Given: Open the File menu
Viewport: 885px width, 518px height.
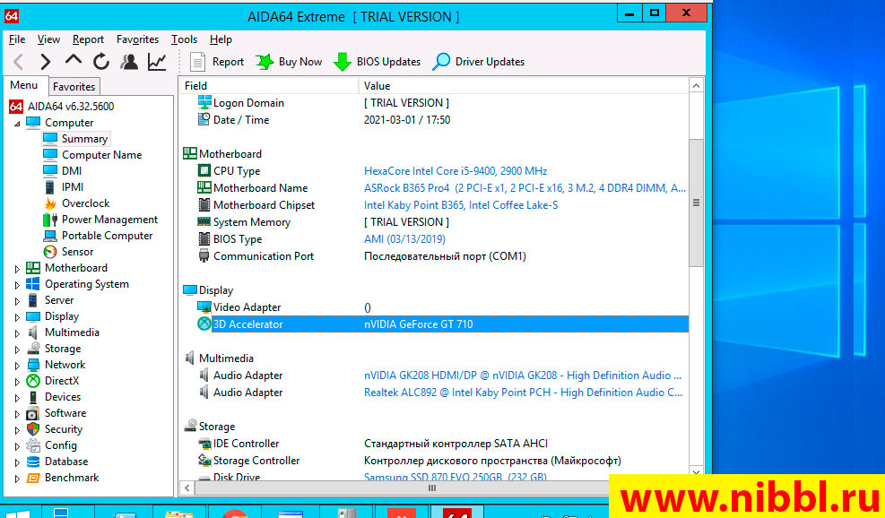Looking at the screenshot, I should [17, 39].
